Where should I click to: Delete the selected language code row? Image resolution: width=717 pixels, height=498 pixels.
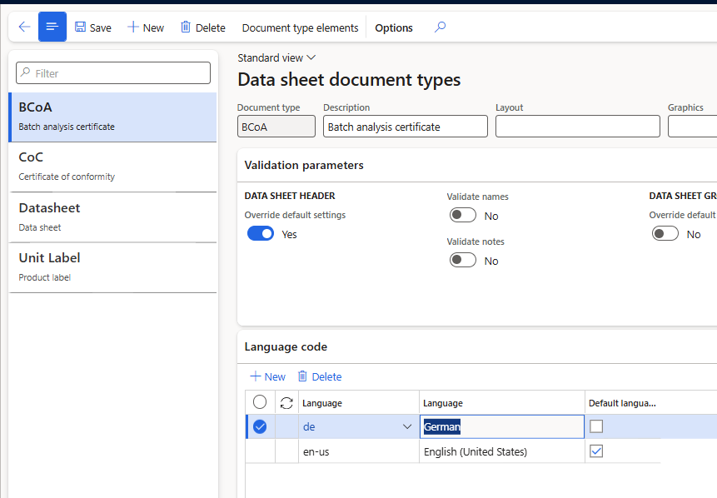[x=320, y=376]
